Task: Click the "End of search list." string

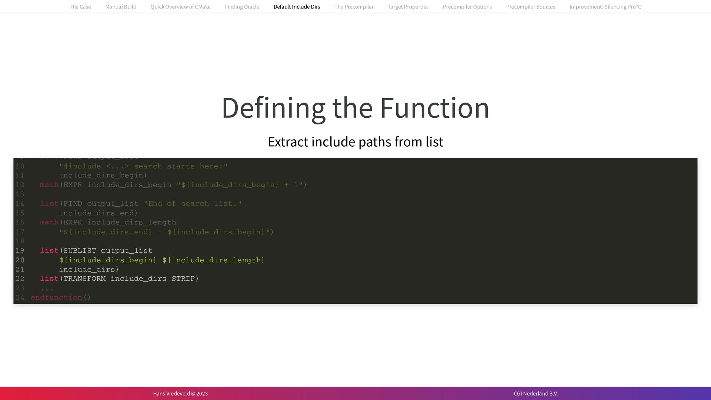Action: tap(193, 204)
